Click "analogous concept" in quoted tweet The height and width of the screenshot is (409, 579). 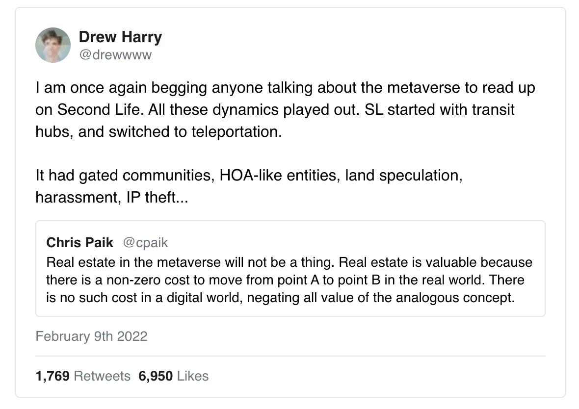455,298
